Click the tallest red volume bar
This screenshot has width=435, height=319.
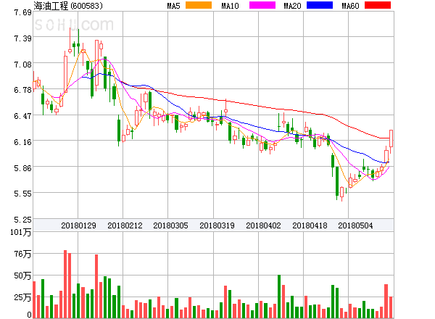(65, 284)
